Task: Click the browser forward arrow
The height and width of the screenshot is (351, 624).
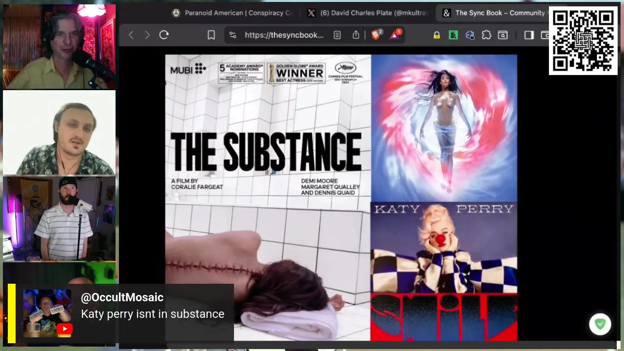Action: click(147, 35)
